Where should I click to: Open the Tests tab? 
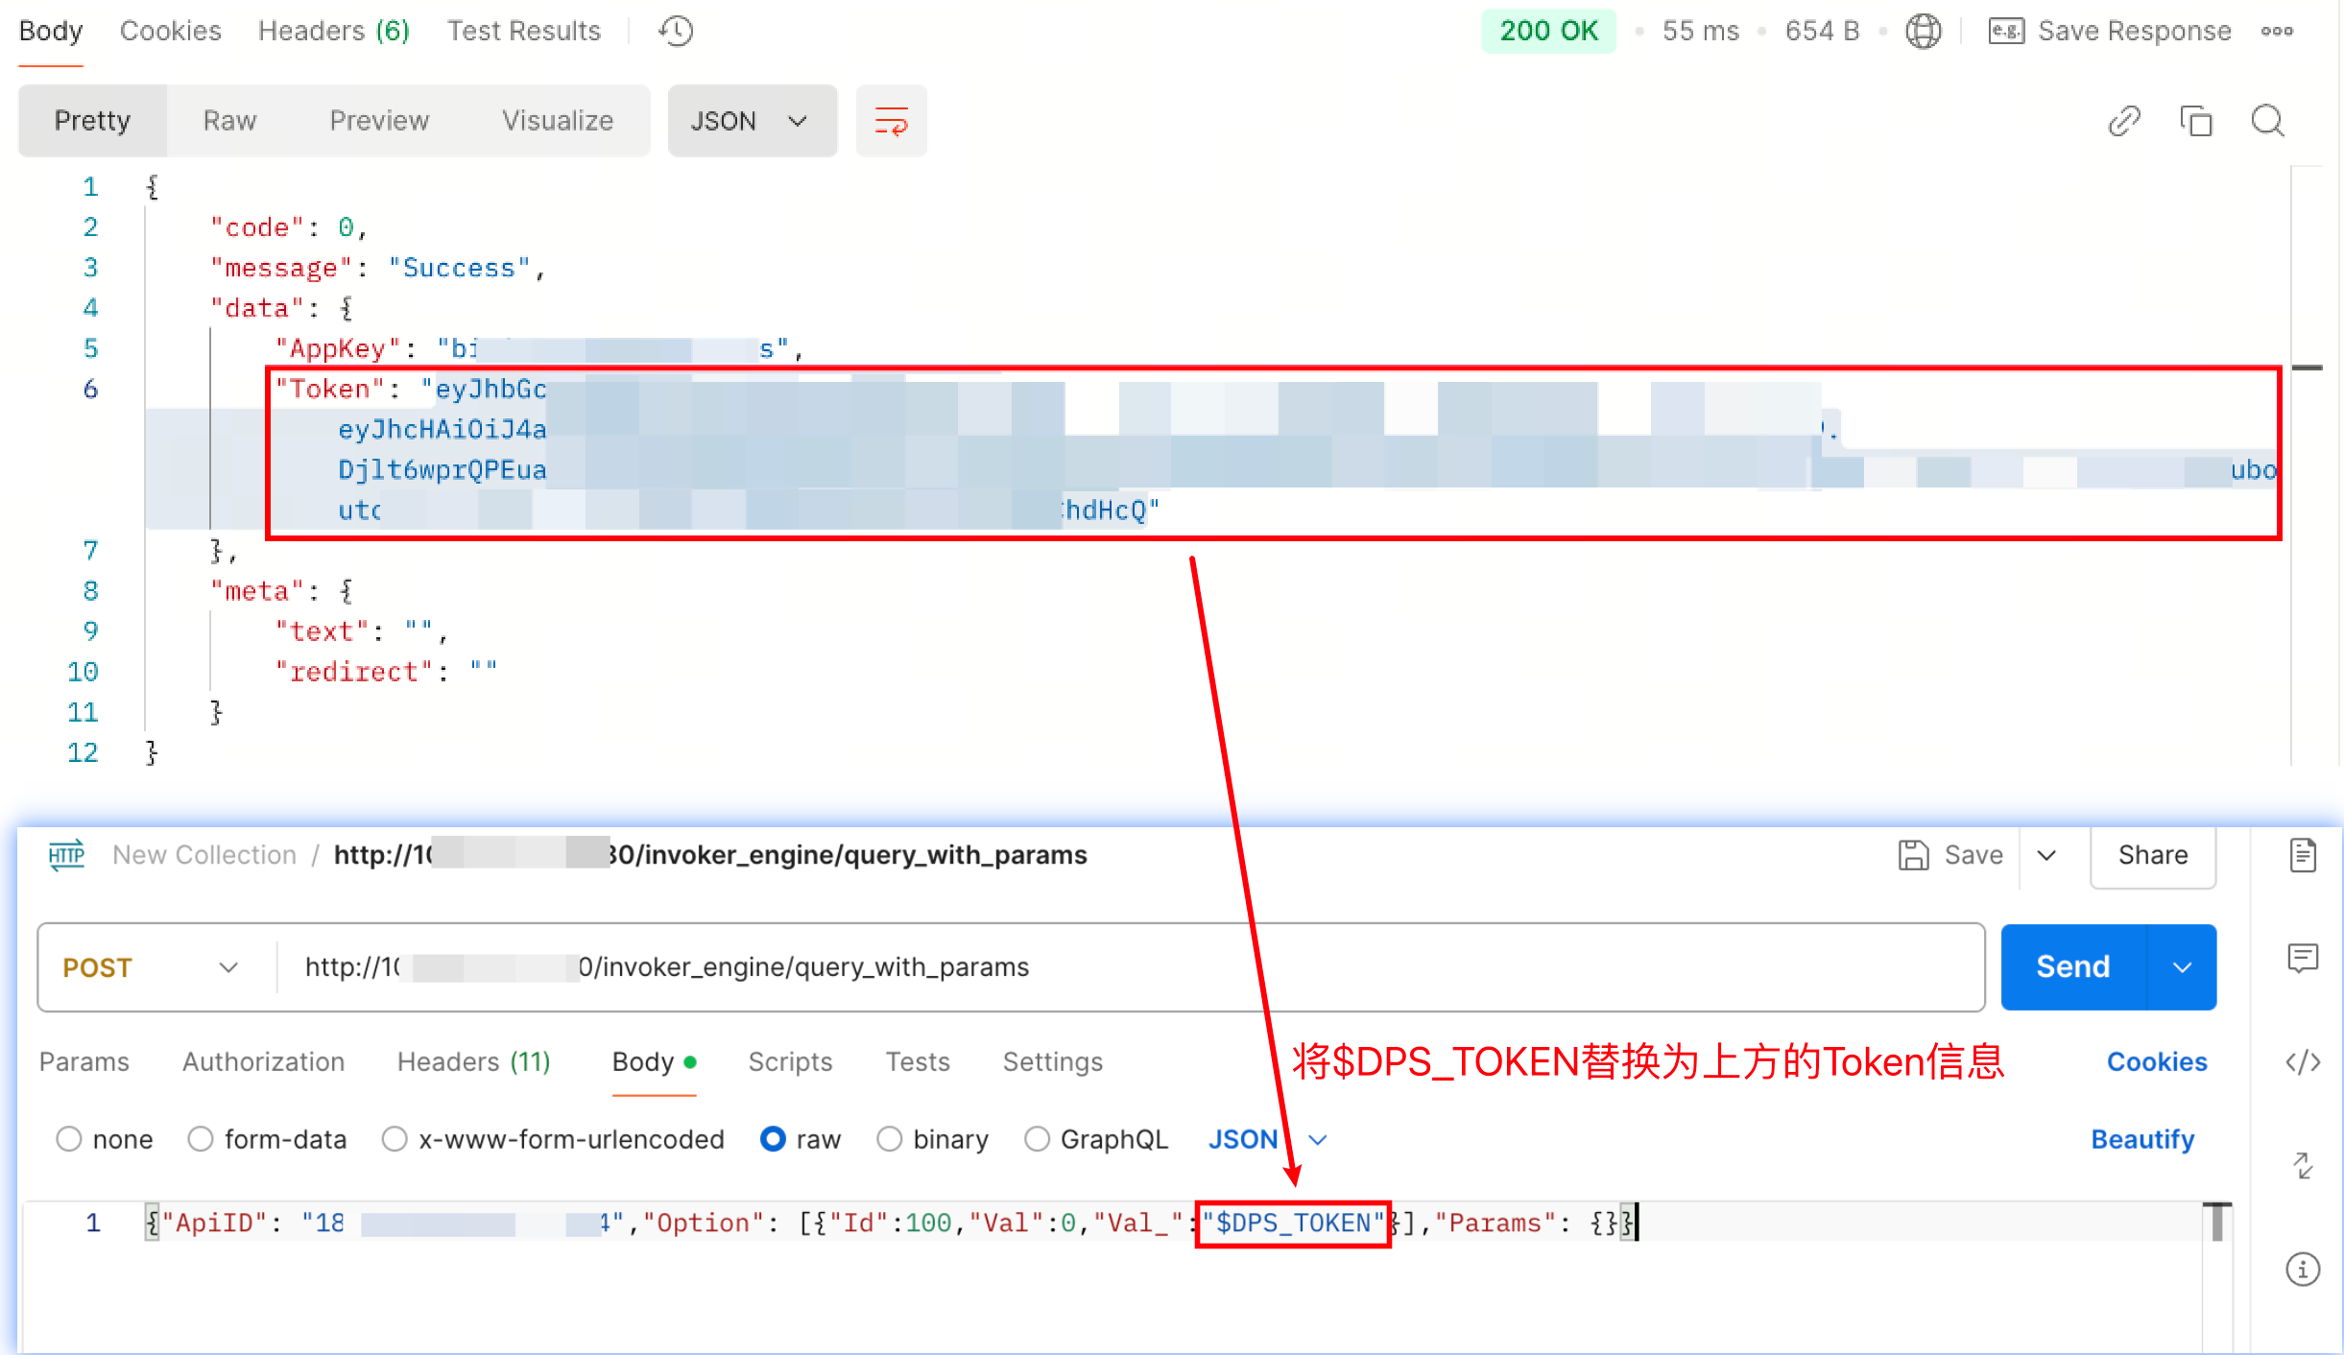[x=918, y=1062]
